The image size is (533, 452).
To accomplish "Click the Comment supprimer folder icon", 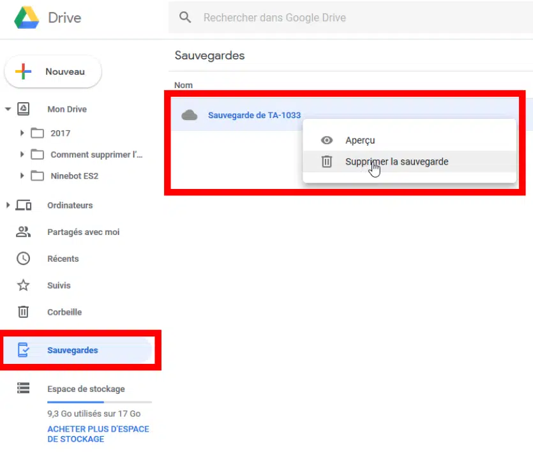I will coord(38,154).
